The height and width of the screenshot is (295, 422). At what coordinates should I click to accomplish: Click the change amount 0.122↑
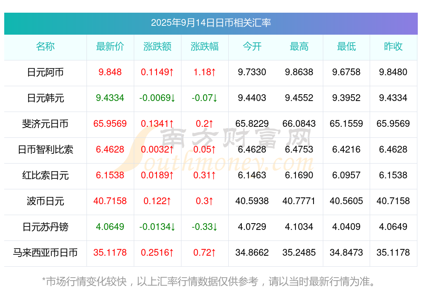[157, 201]
